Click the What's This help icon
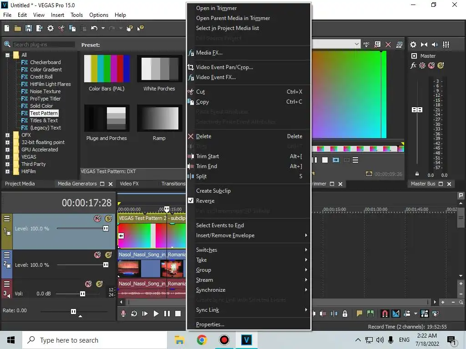This screenshot has width=466, height=349. [140, 28]
